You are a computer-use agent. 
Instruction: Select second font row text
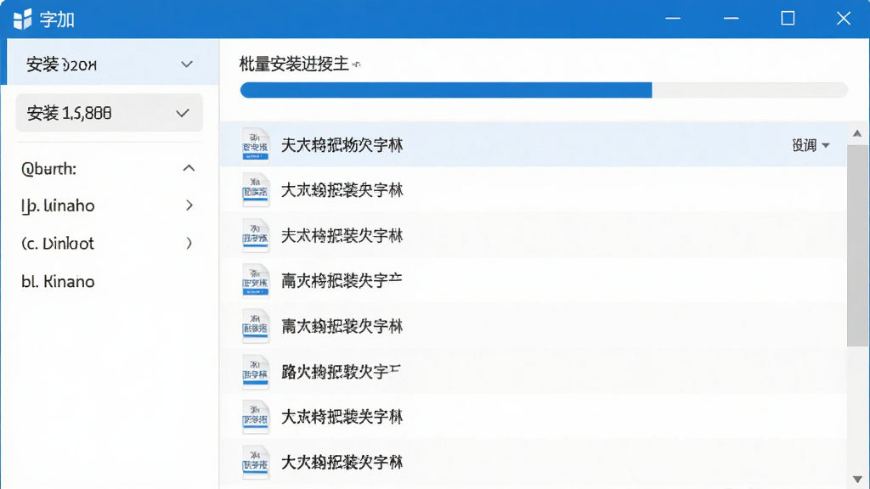coord(342,191)
